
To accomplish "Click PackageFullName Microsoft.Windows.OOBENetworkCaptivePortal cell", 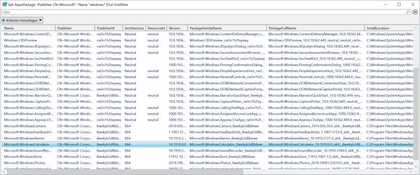I will click(x=315, y=89).
